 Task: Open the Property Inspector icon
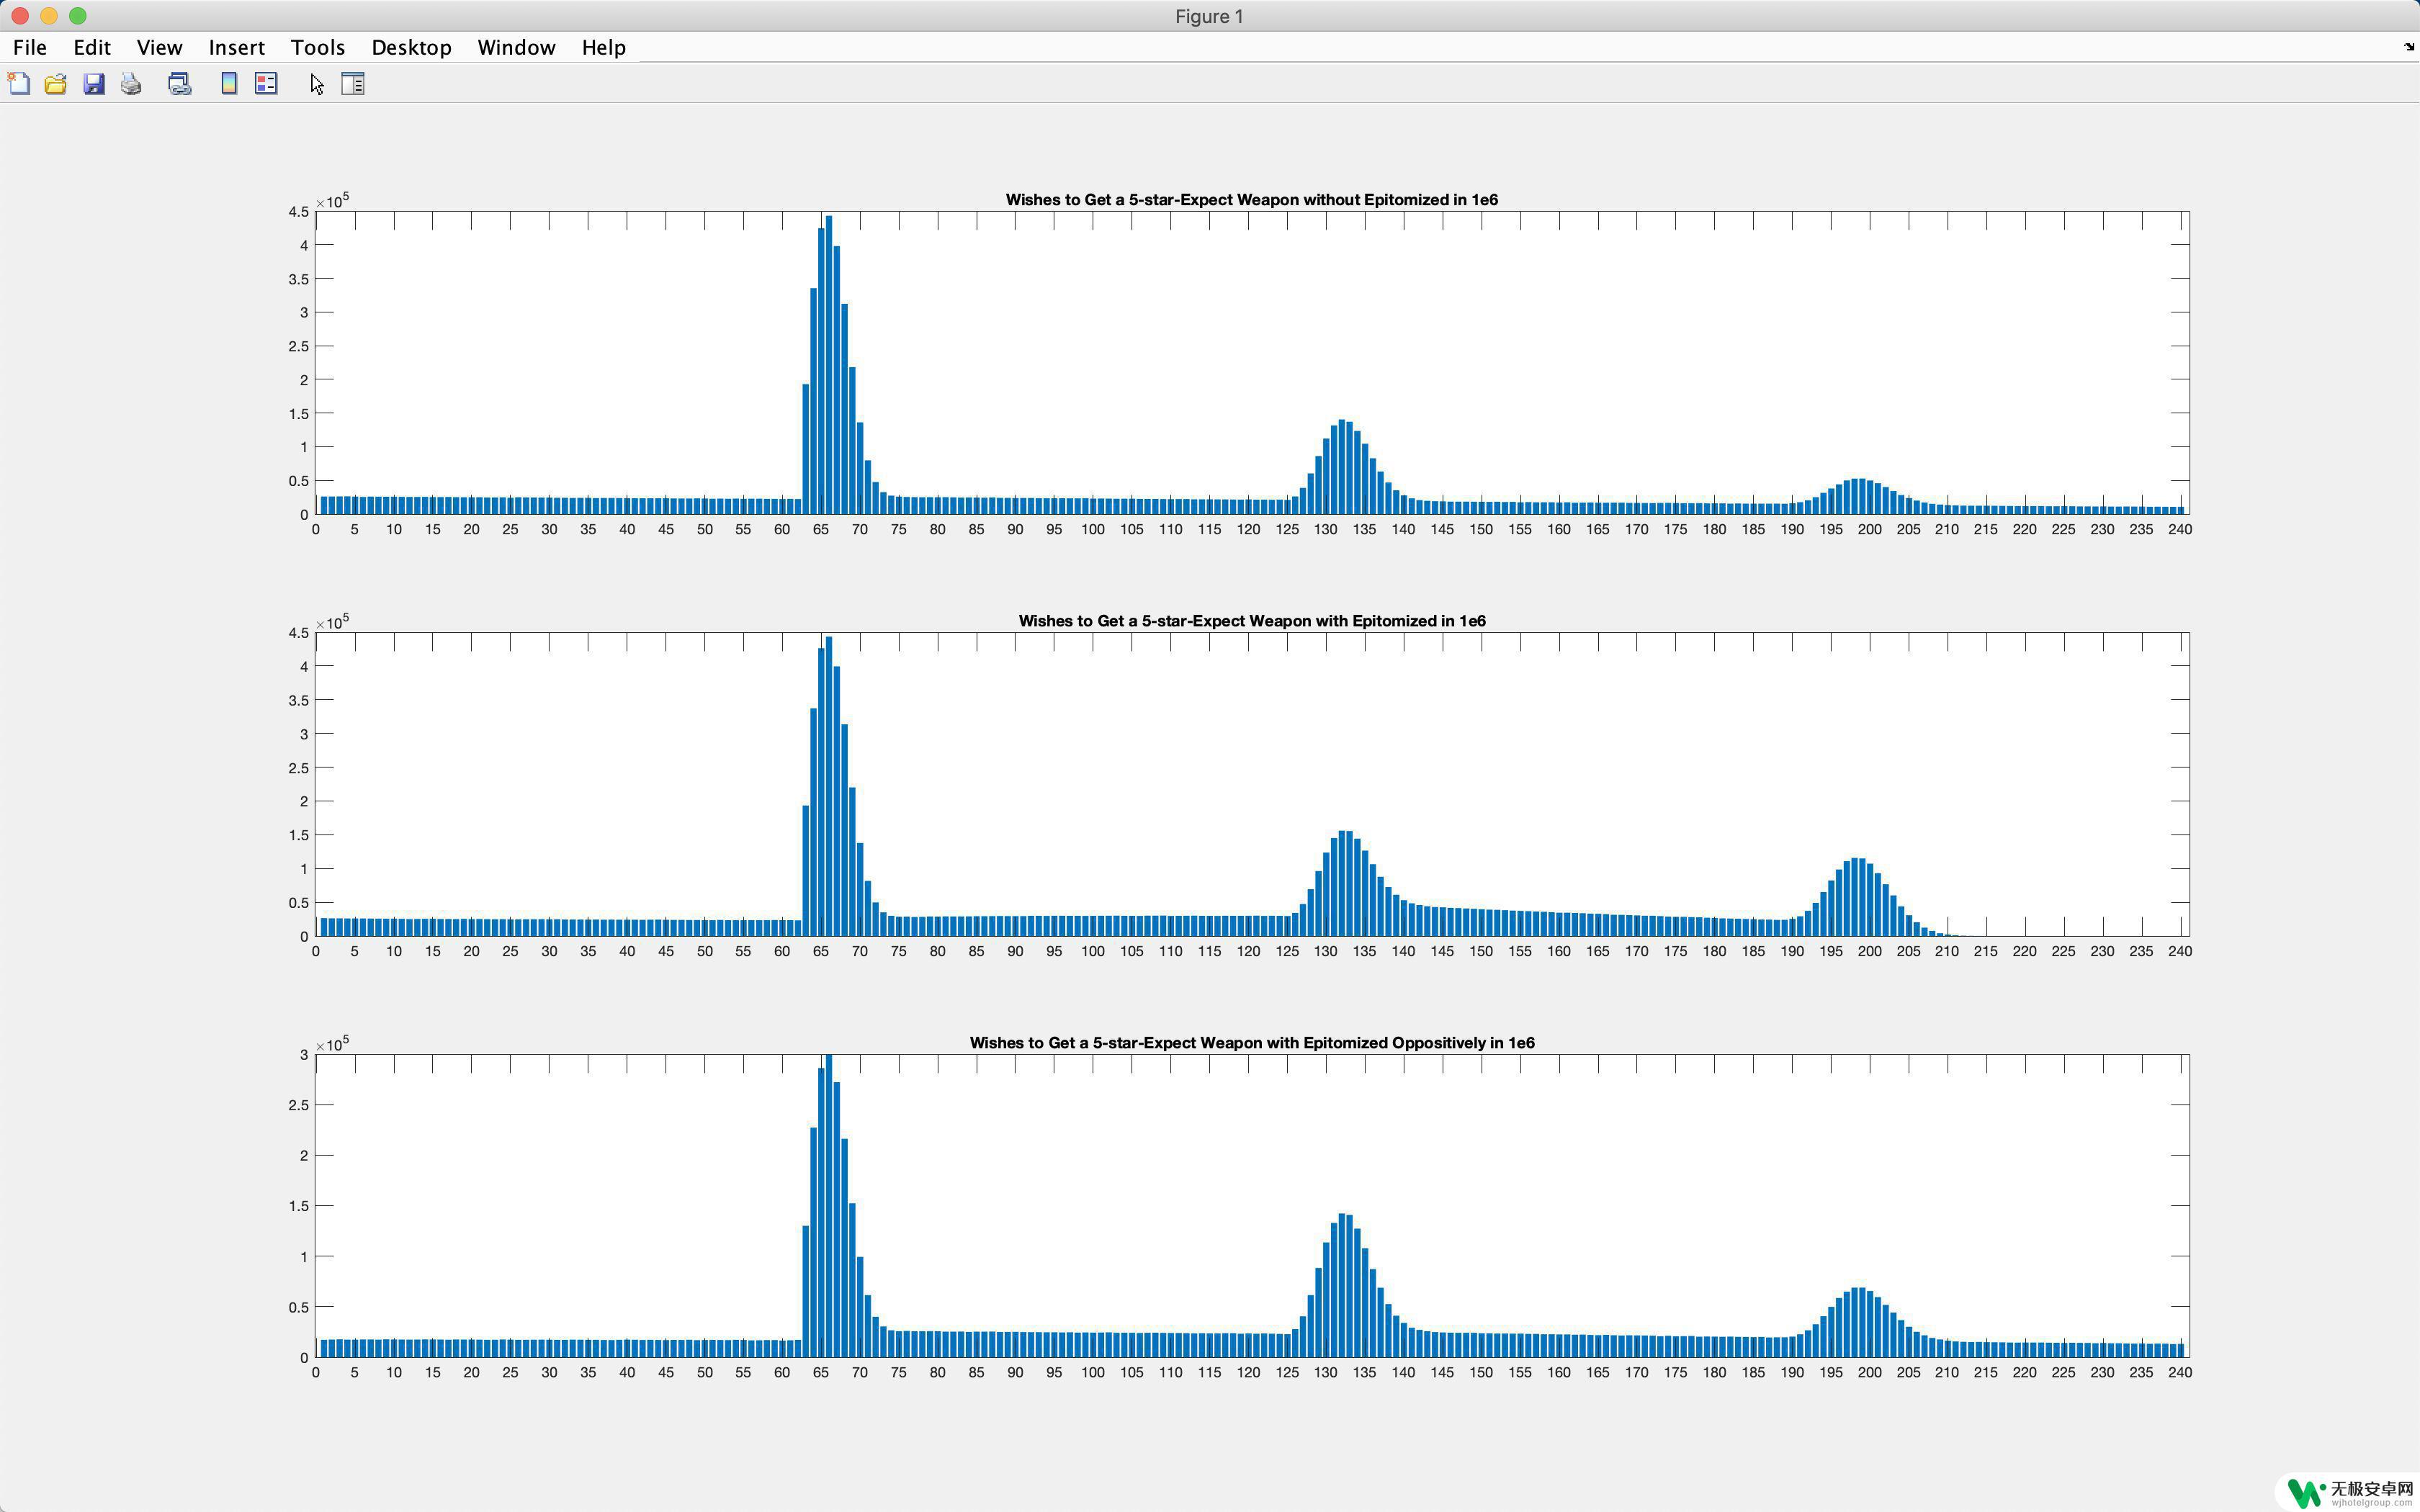tap(353, 84)
